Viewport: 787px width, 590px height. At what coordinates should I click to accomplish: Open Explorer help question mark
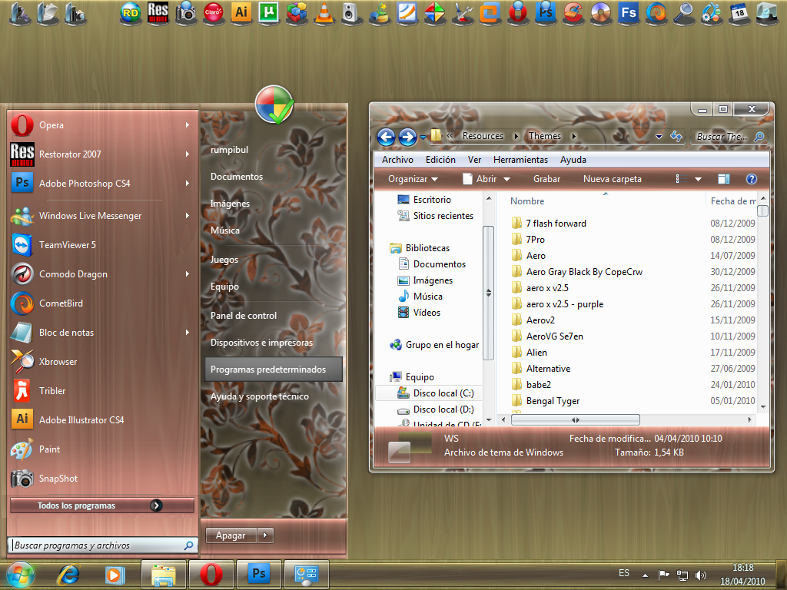752,179
